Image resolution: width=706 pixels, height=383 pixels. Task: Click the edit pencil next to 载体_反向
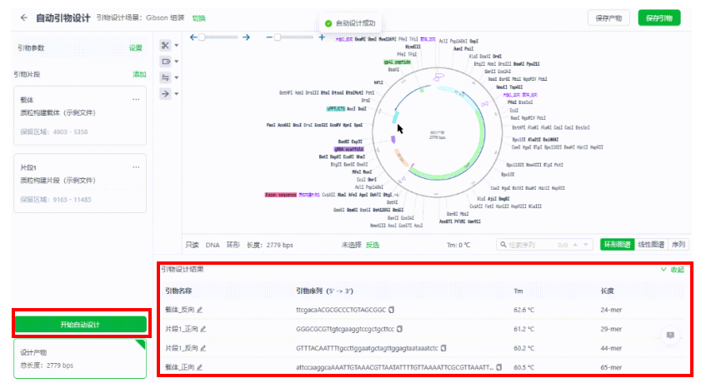coord(200,310)
